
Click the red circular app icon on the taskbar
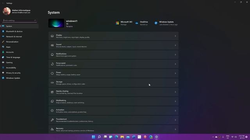pos(145,137)
